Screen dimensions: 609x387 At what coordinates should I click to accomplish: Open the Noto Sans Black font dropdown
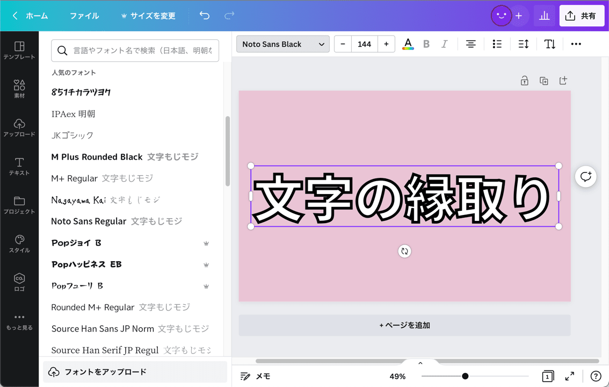pyautogui.click(x=282, y=44)
